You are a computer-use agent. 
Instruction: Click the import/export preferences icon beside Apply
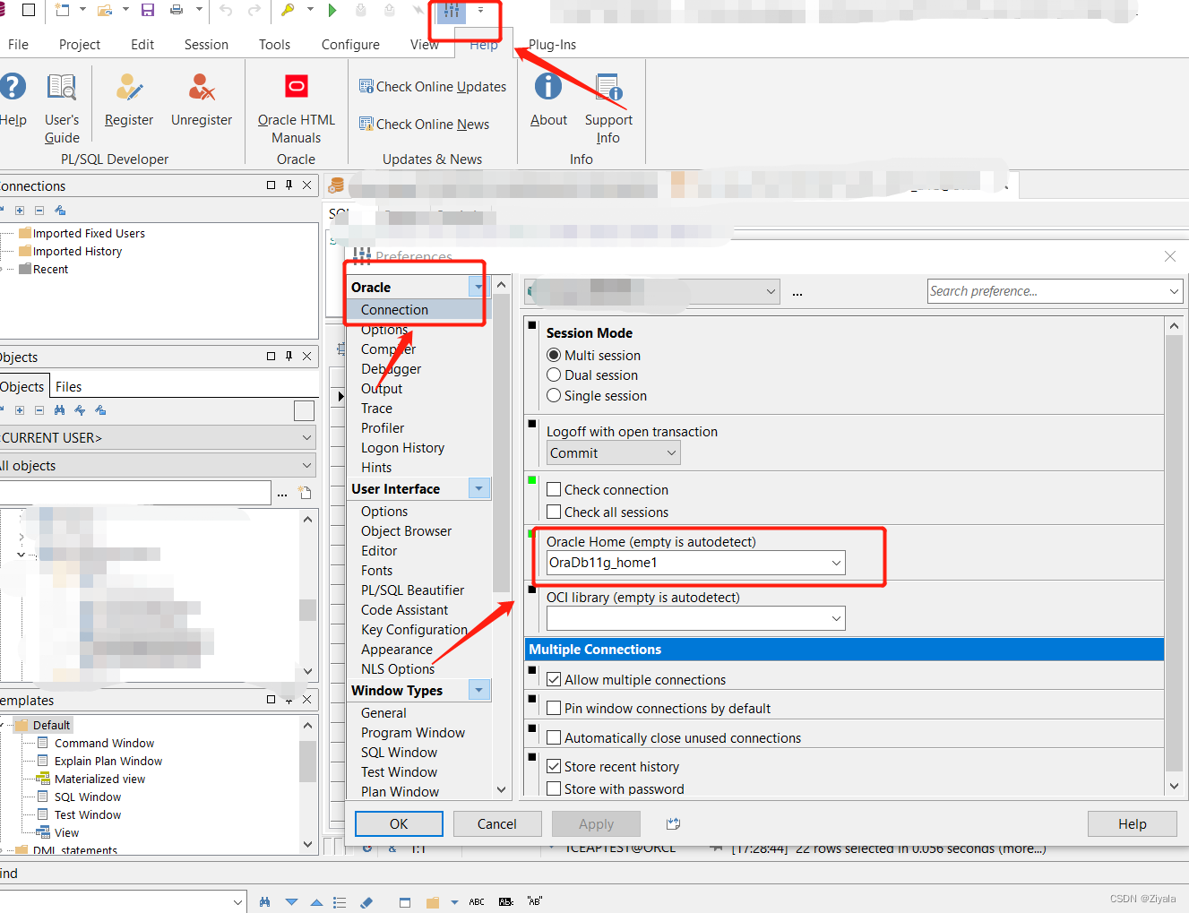[x=674, y=823]
